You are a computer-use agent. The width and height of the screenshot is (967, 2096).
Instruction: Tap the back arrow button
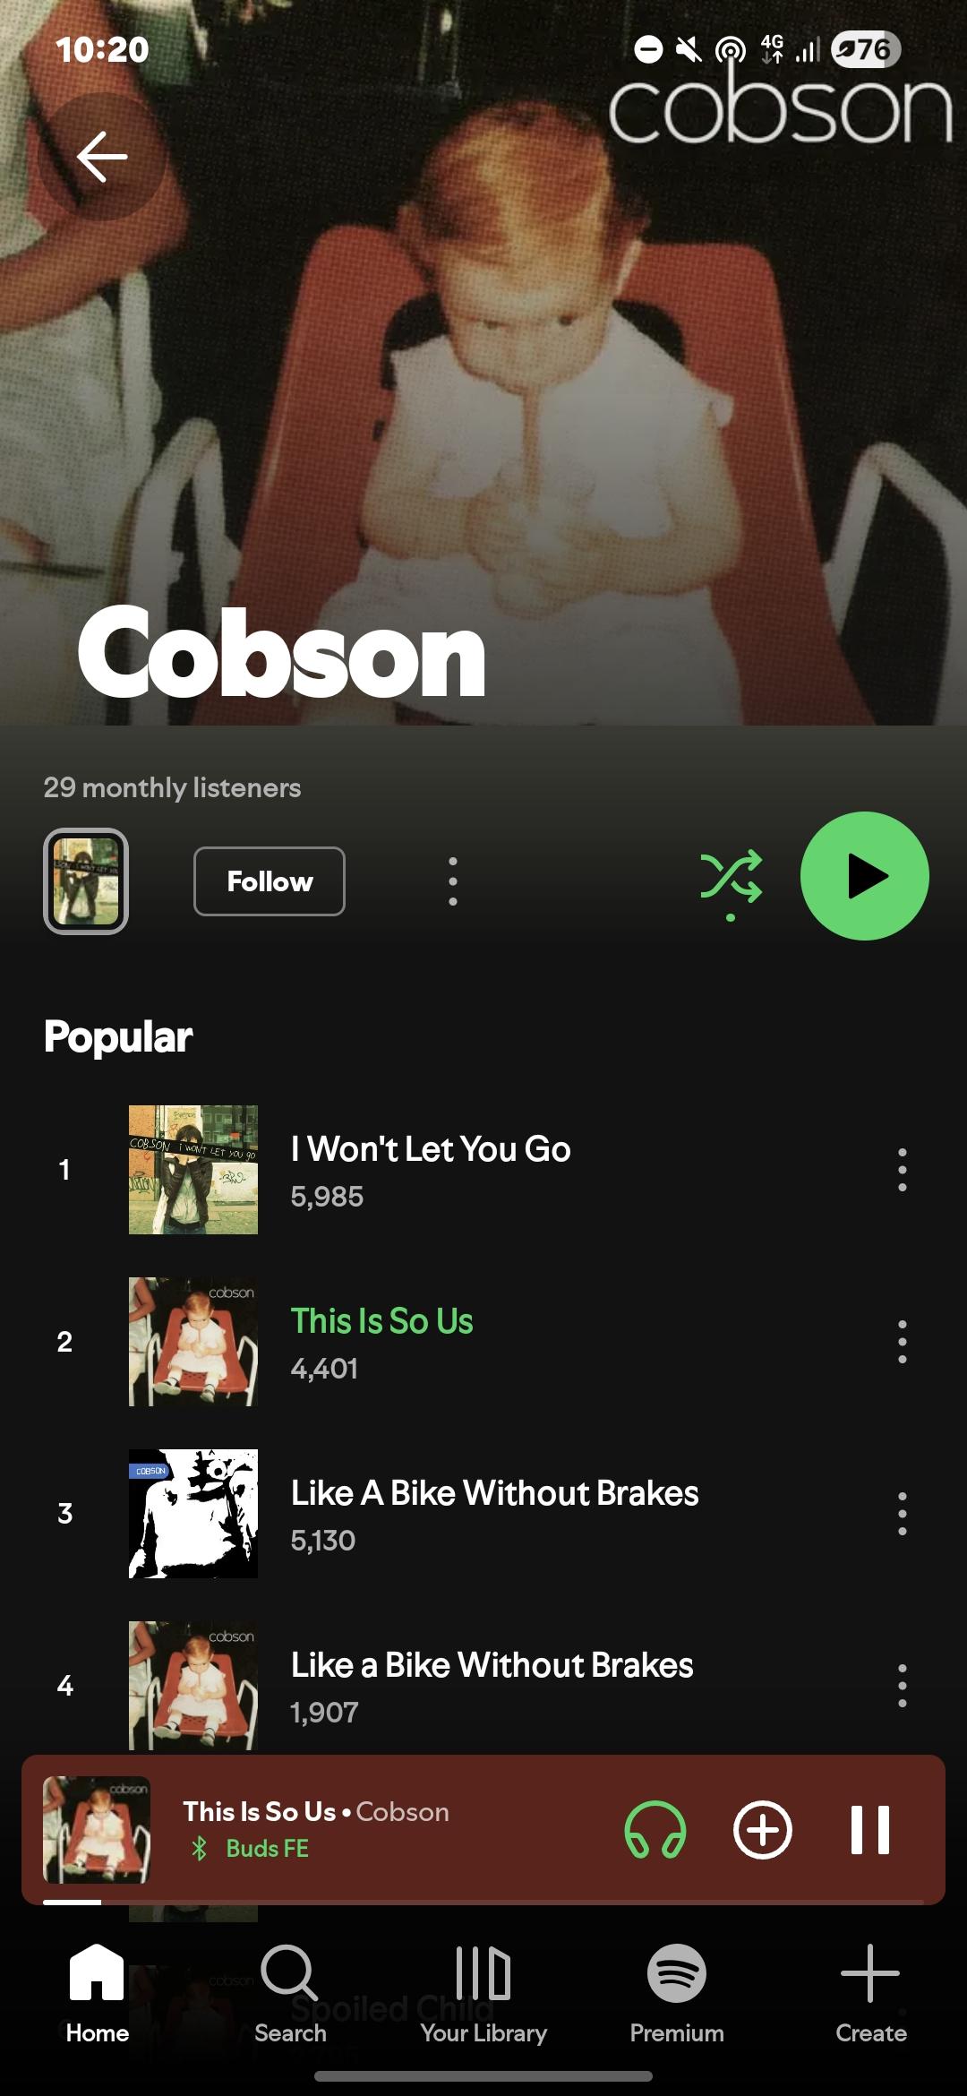coord(102,157)
